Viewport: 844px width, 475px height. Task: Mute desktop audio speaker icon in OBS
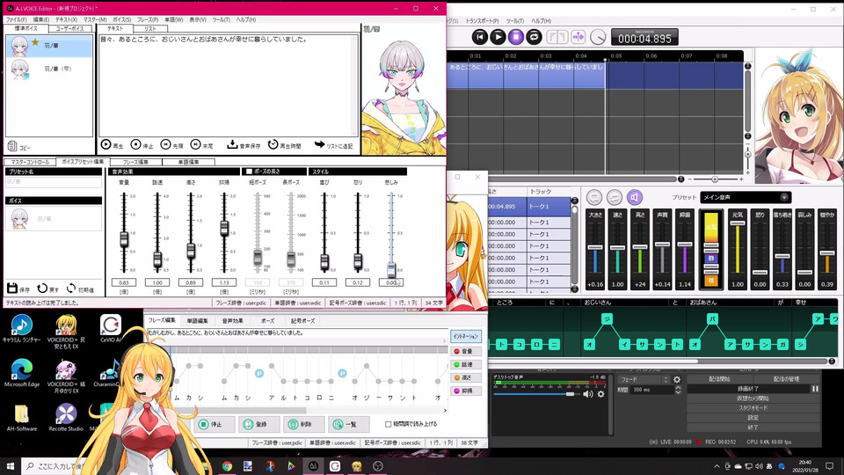[x=588, y=394]
